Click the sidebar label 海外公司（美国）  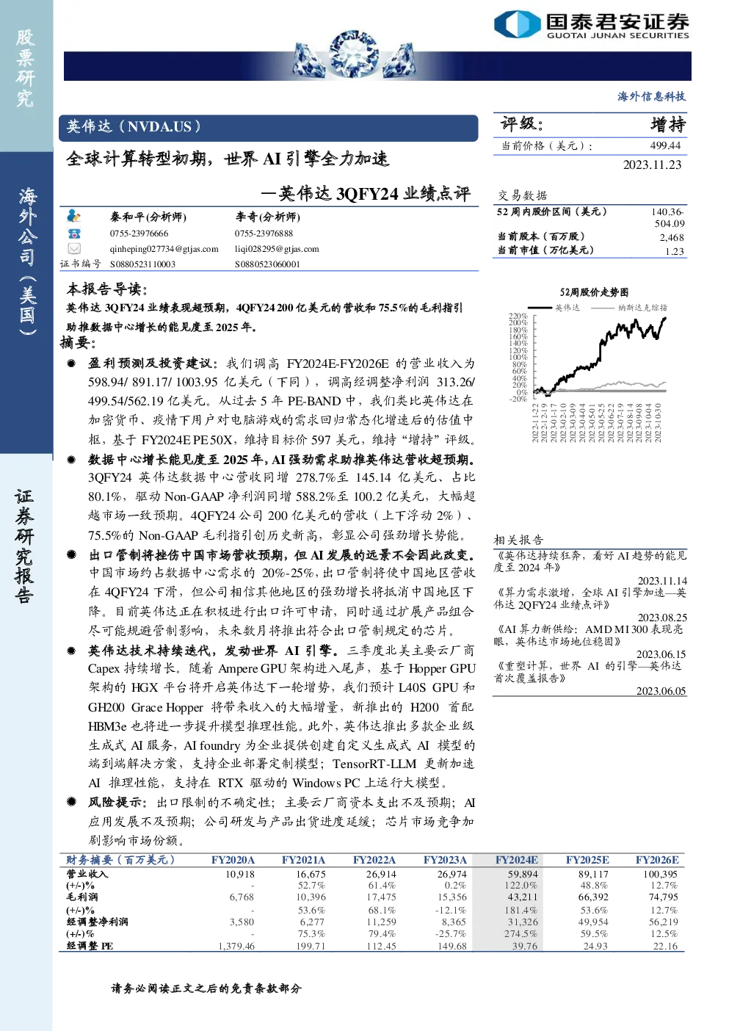27,261
